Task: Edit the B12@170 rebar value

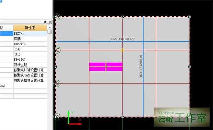Action: (x=30, y=44)
